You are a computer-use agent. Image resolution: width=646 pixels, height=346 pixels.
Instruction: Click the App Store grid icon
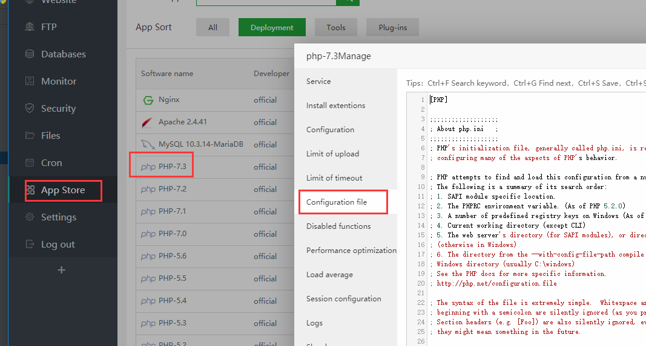coord(30,190)
